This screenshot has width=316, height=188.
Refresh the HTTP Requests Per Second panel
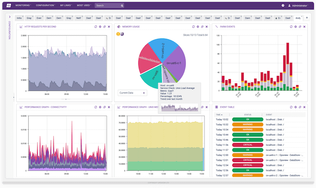[x=96, y=27]
